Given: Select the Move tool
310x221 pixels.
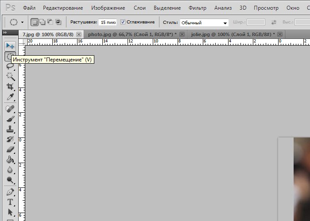Looking at the screenshot, I should (10, 46).
